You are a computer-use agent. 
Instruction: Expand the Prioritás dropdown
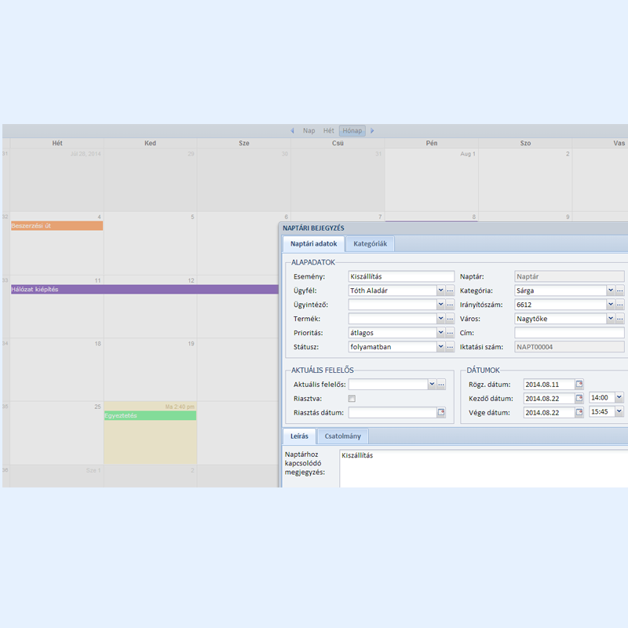(x=440, y=333)
